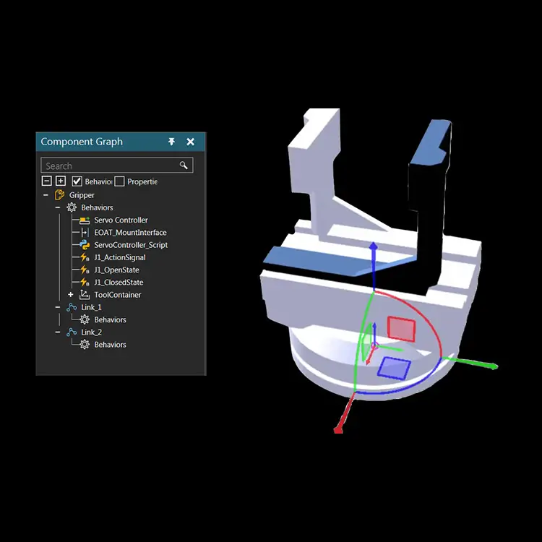542x542 pixels.
Task: Collapse the Gripper root node
Action: click(46, 195)
